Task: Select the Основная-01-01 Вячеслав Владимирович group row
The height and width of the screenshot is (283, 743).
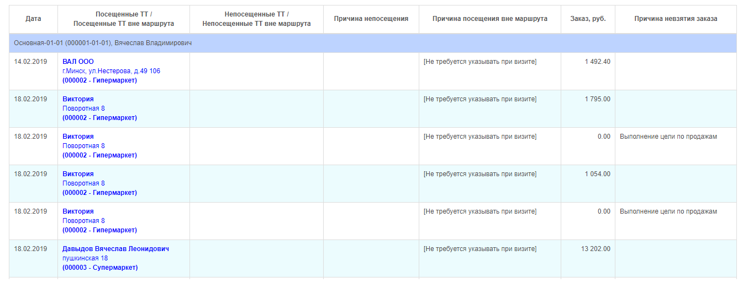Action: [103, 43]
